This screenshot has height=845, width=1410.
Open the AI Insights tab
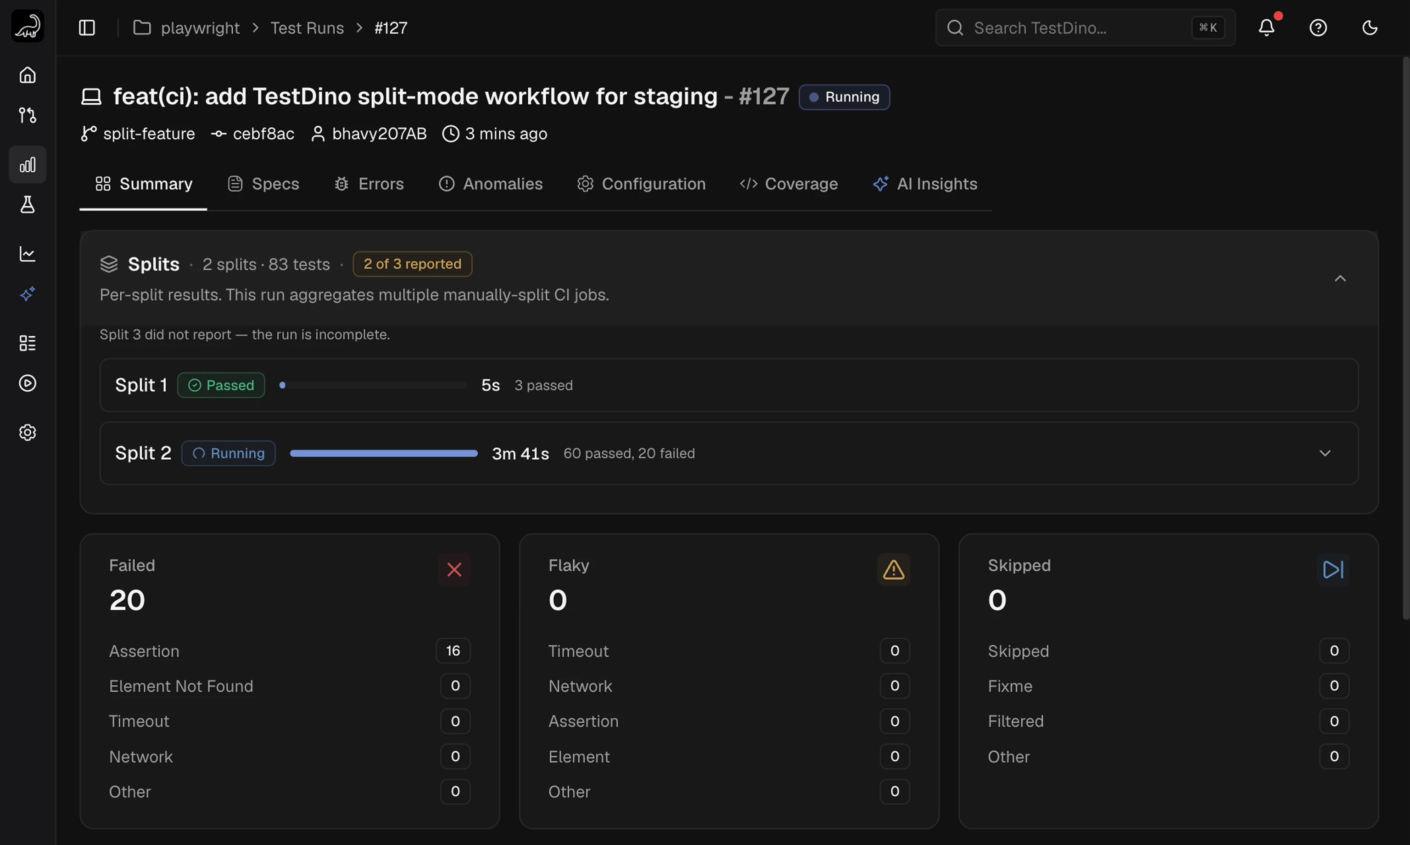click(925, 184)
